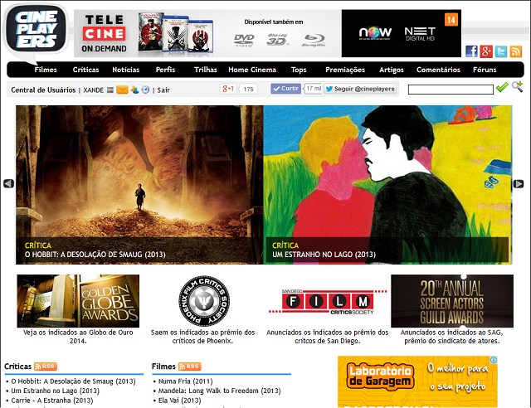531x408 pixels.
Task: Go to previous slide with left arrow
Action: tap(9, 184)
